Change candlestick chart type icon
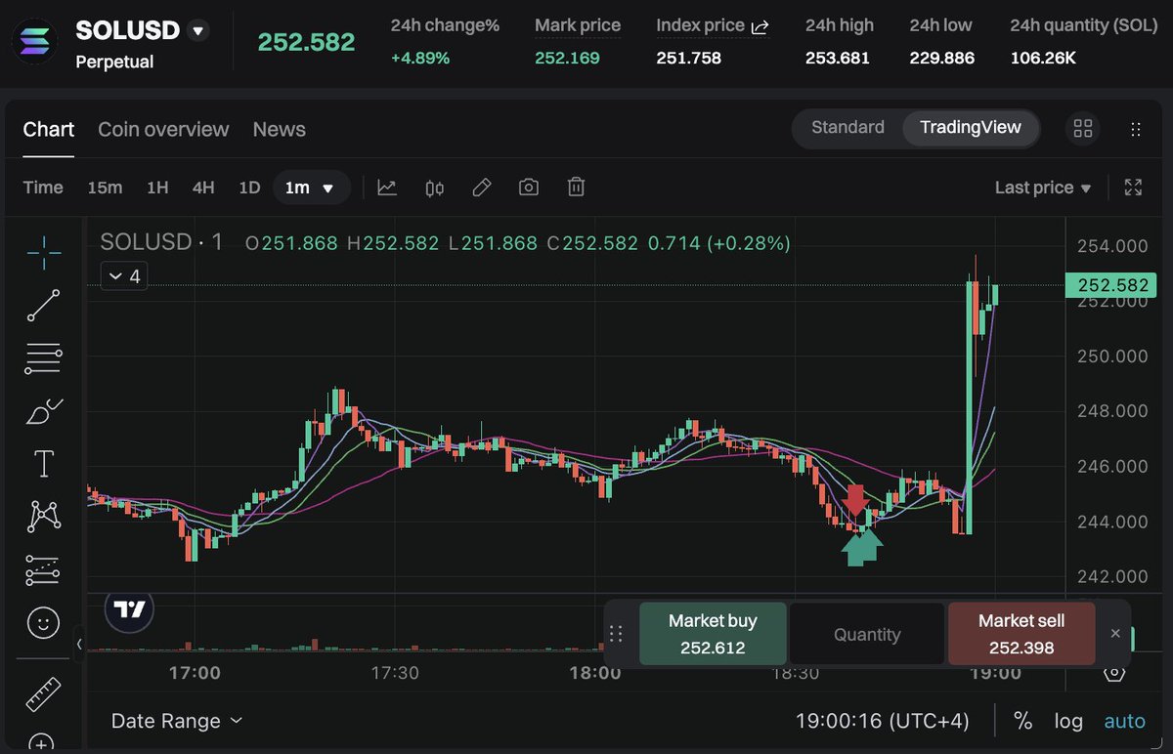This screenshot has height=754, width=1173. coord(435,188)
